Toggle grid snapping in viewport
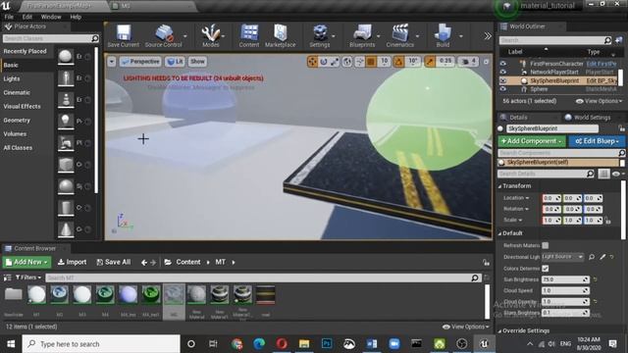 click(371, 61)
